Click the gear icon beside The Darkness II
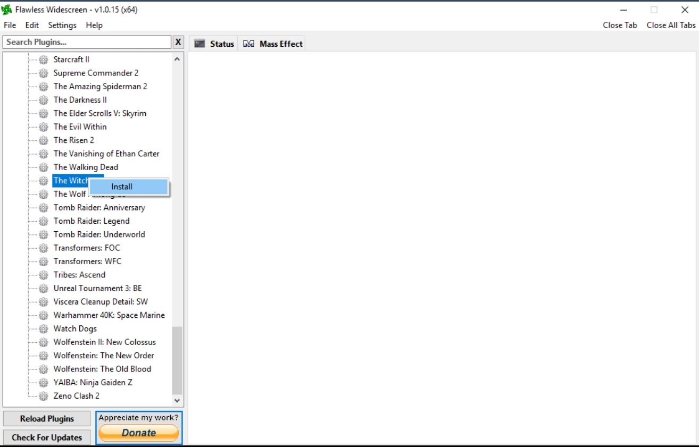 point(44,100)
